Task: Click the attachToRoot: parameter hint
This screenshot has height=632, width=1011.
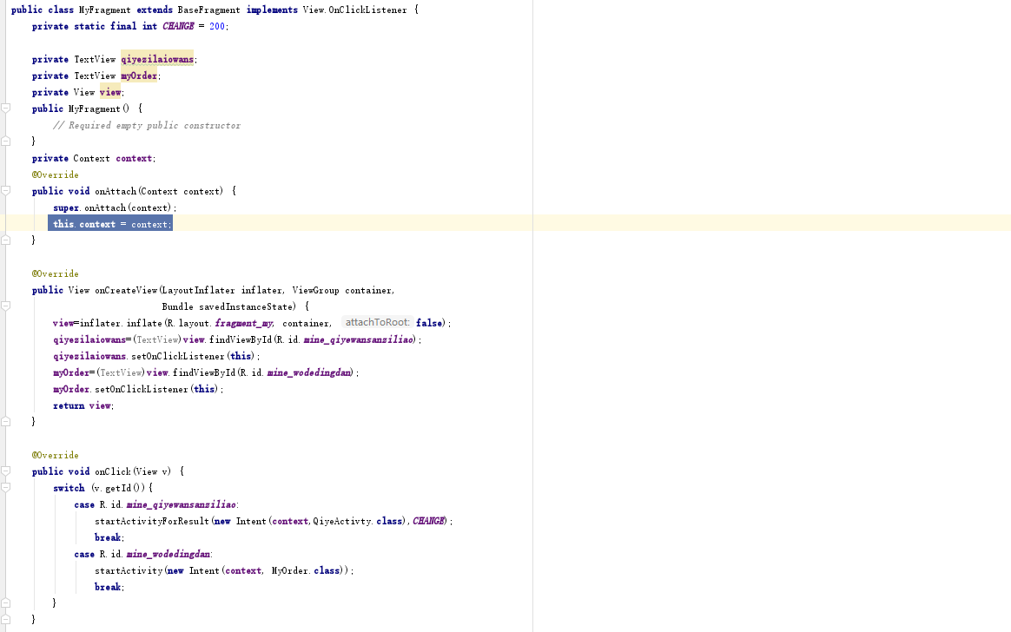Action: click(x=377, y=322)
